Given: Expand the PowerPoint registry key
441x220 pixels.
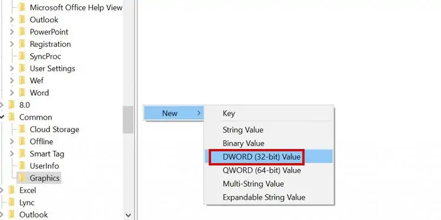Looking at the screenshot, I should 12,32.
